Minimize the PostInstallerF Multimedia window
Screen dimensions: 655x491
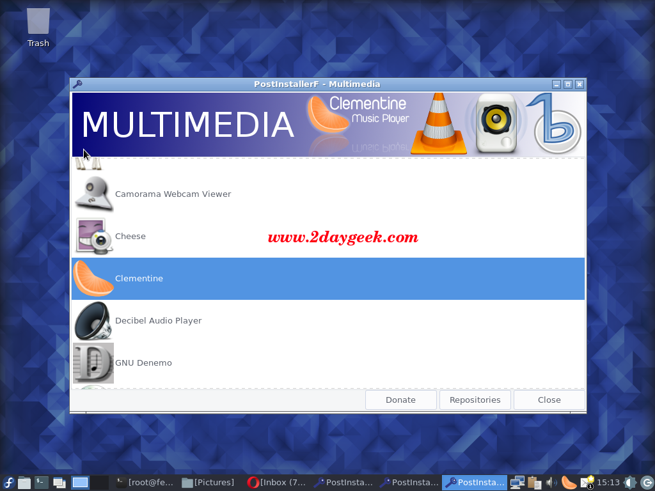pyautogui.click(x=556, y=84)
